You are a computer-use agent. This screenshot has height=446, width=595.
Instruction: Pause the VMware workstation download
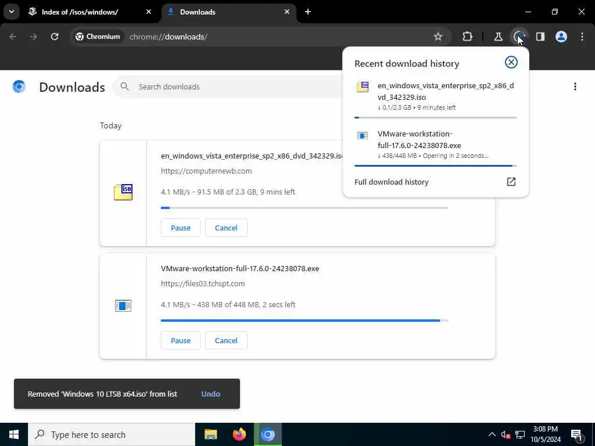pyautogui.click(x=181, y=340)
